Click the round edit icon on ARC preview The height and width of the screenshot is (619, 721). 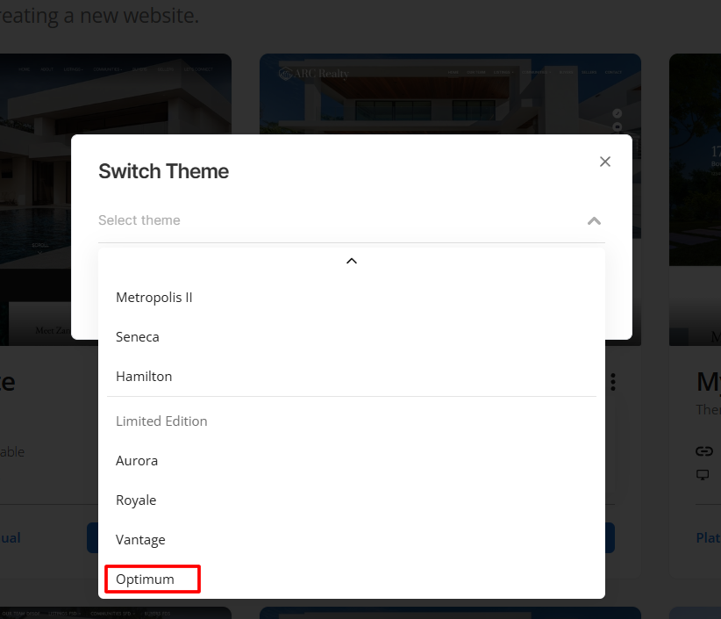click(617, 113)
